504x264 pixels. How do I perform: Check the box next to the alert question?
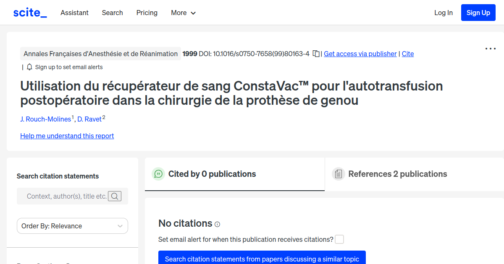(339, 239)
